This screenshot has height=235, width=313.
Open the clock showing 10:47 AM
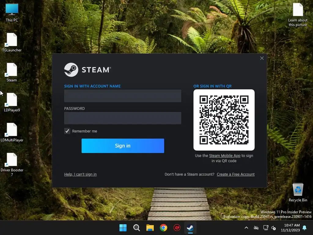[x=290, y=228]
